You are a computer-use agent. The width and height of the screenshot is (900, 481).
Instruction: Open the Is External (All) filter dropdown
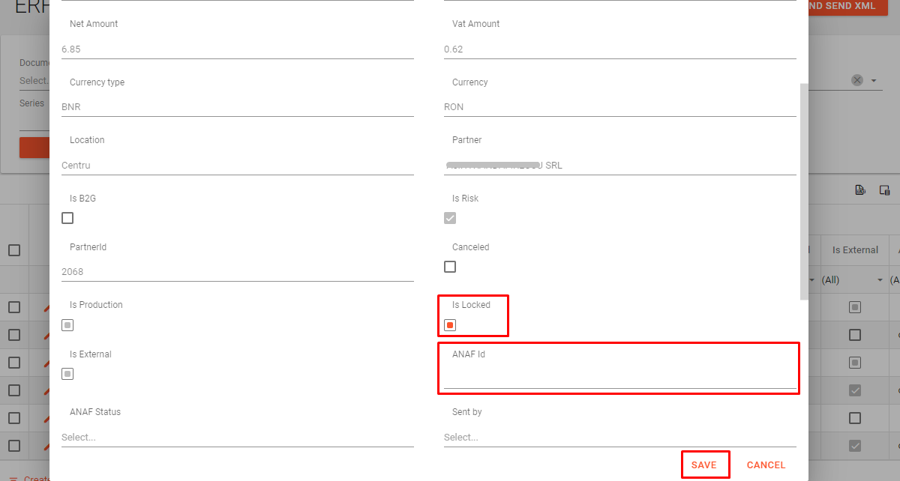854,280
